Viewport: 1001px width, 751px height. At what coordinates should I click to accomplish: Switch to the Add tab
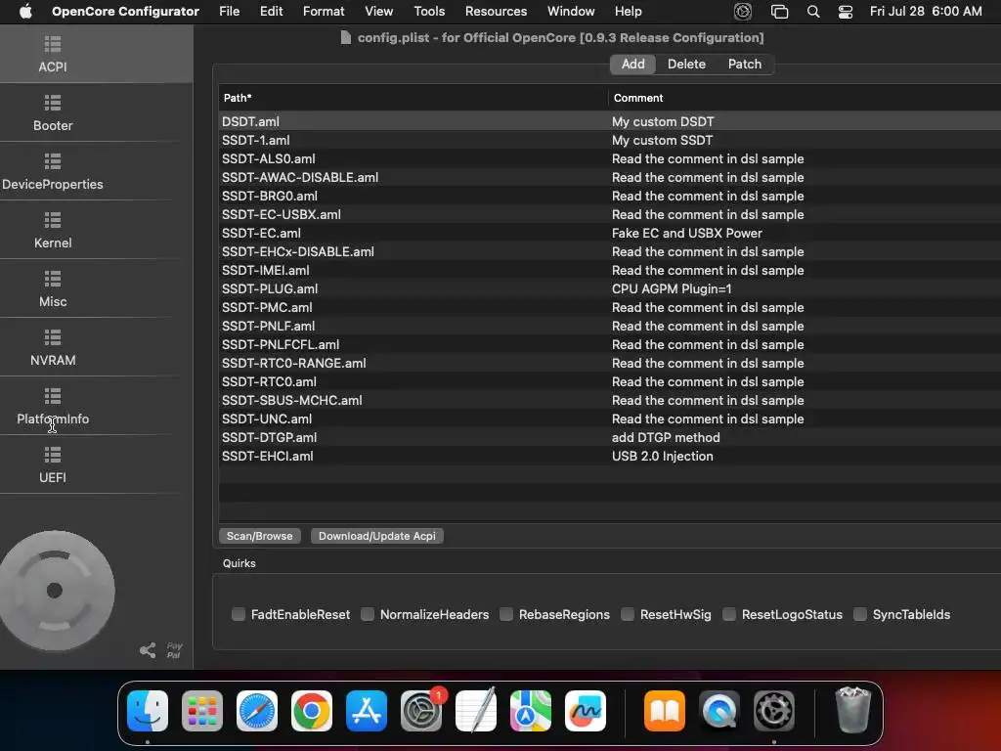tap(632, 64)
